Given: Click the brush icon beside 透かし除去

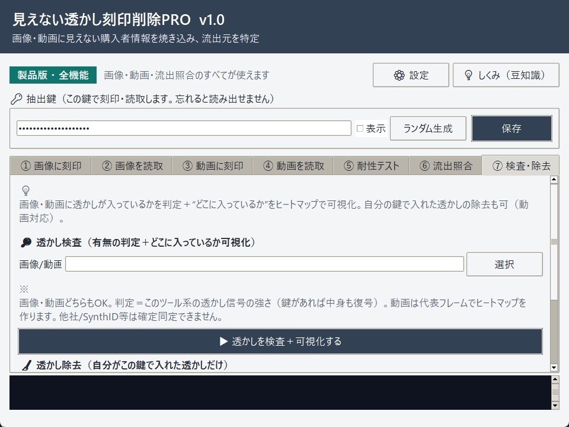Looking at the screenshot, I should click(26, 365).
